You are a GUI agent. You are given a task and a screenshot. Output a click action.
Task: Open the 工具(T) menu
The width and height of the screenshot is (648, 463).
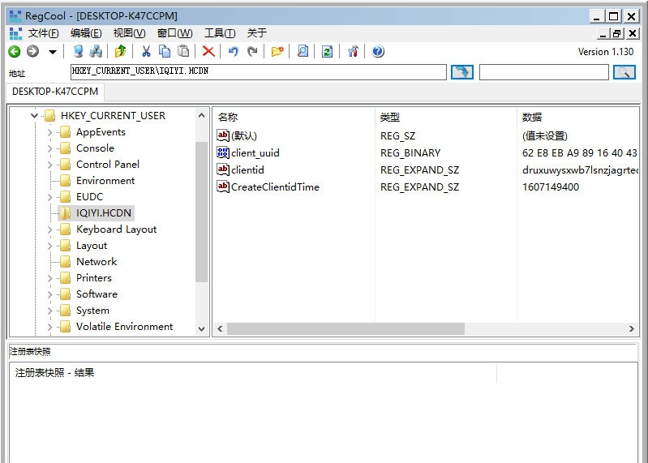pyautogui.click(x=219, y=33)
